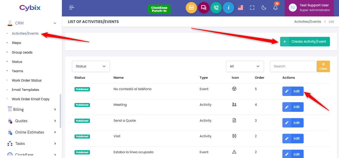The width and height of the screenshot is (339, 158).
Task: Click the icon in No contestó al teléfono row
Action: click(x=234, y=89)
